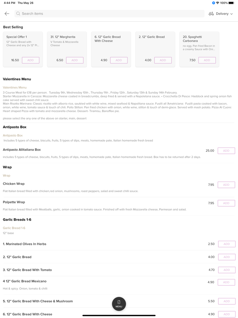
Task: Tap the back arrow icon
Action: coord(7,14)
